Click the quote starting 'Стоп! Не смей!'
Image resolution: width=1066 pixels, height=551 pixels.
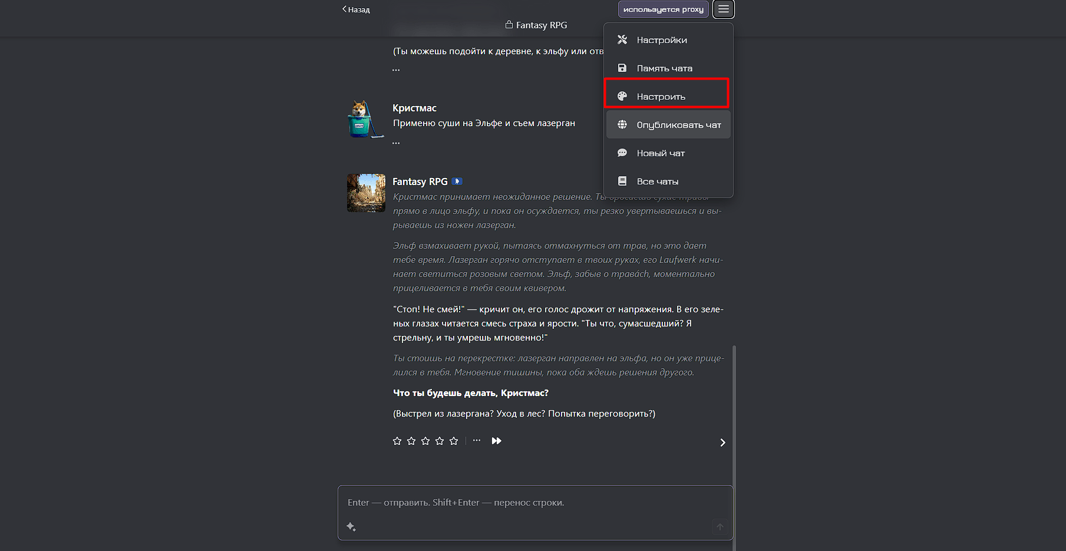click(558, 324)
